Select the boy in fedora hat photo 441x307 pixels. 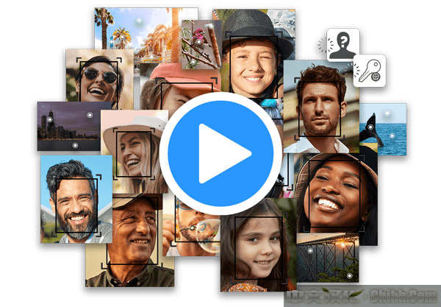(254, 52)
